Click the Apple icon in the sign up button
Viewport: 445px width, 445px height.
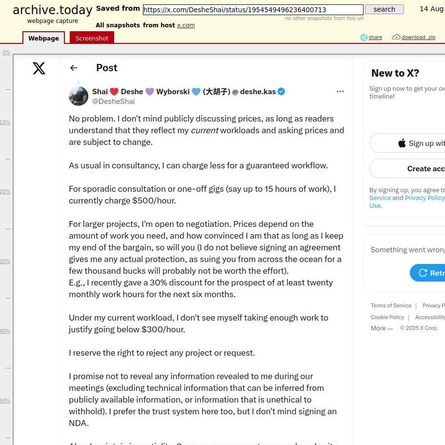(402, 143)
